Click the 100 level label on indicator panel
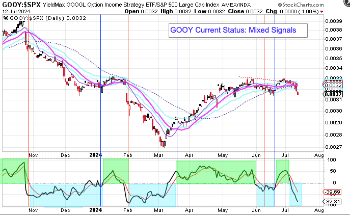 pos(331,159)
